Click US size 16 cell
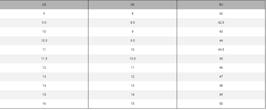This screenshot has width=266, height=110. point(44,104)
